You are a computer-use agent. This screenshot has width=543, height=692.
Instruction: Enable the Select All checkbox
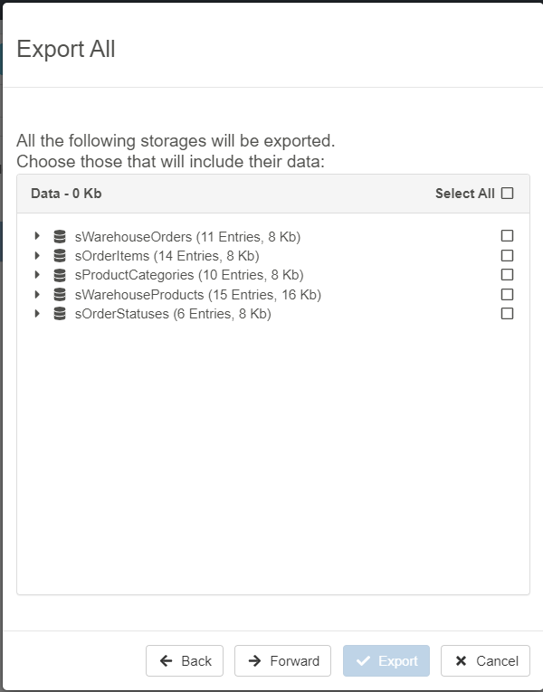pos(507,193)
